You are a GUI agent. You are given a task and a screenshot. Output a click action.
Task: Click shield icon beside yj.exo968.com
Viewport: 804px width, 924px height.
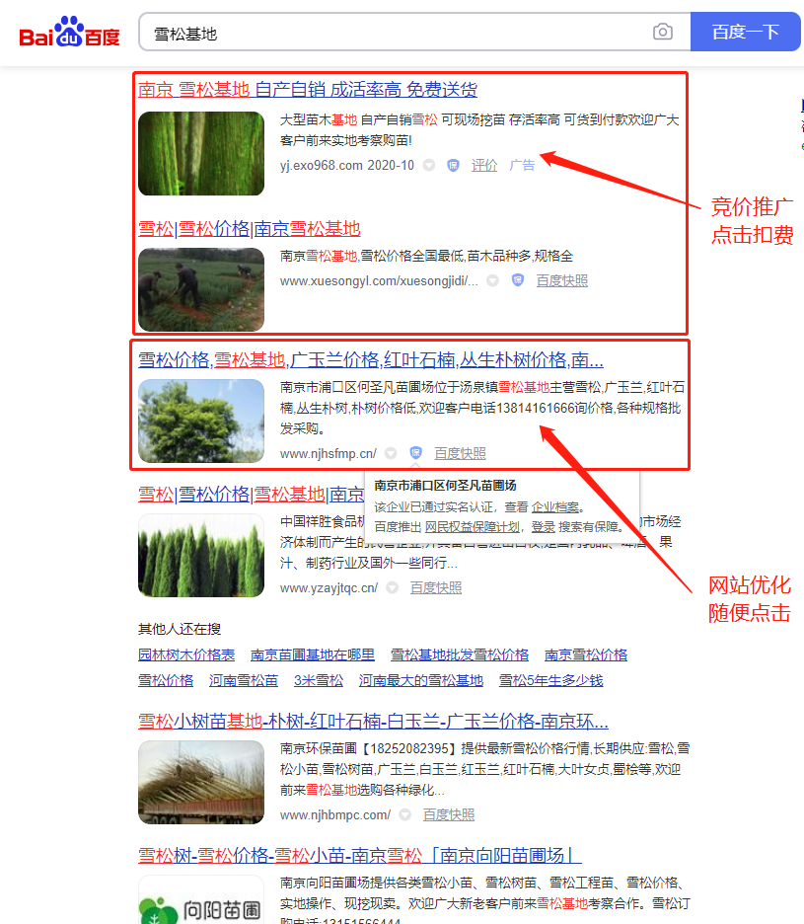(453, 166)
